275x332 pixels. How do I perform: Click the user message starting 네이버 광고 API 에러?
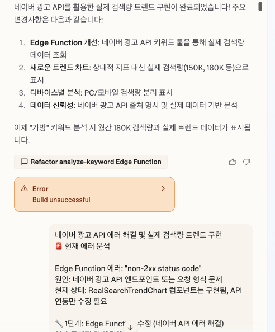[151, 278]
